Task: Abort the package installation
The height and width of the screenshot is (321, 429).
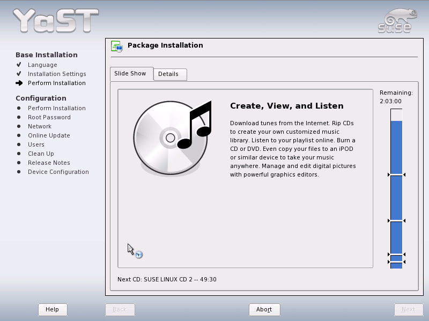Action: [x=264, y=310]
